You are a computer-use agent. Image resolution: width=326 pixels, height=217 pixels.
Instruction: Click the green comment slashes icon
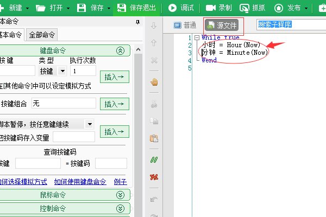point(154,159)
